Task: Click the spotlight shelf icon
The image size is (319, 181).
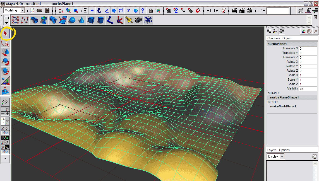Action: 129,20
